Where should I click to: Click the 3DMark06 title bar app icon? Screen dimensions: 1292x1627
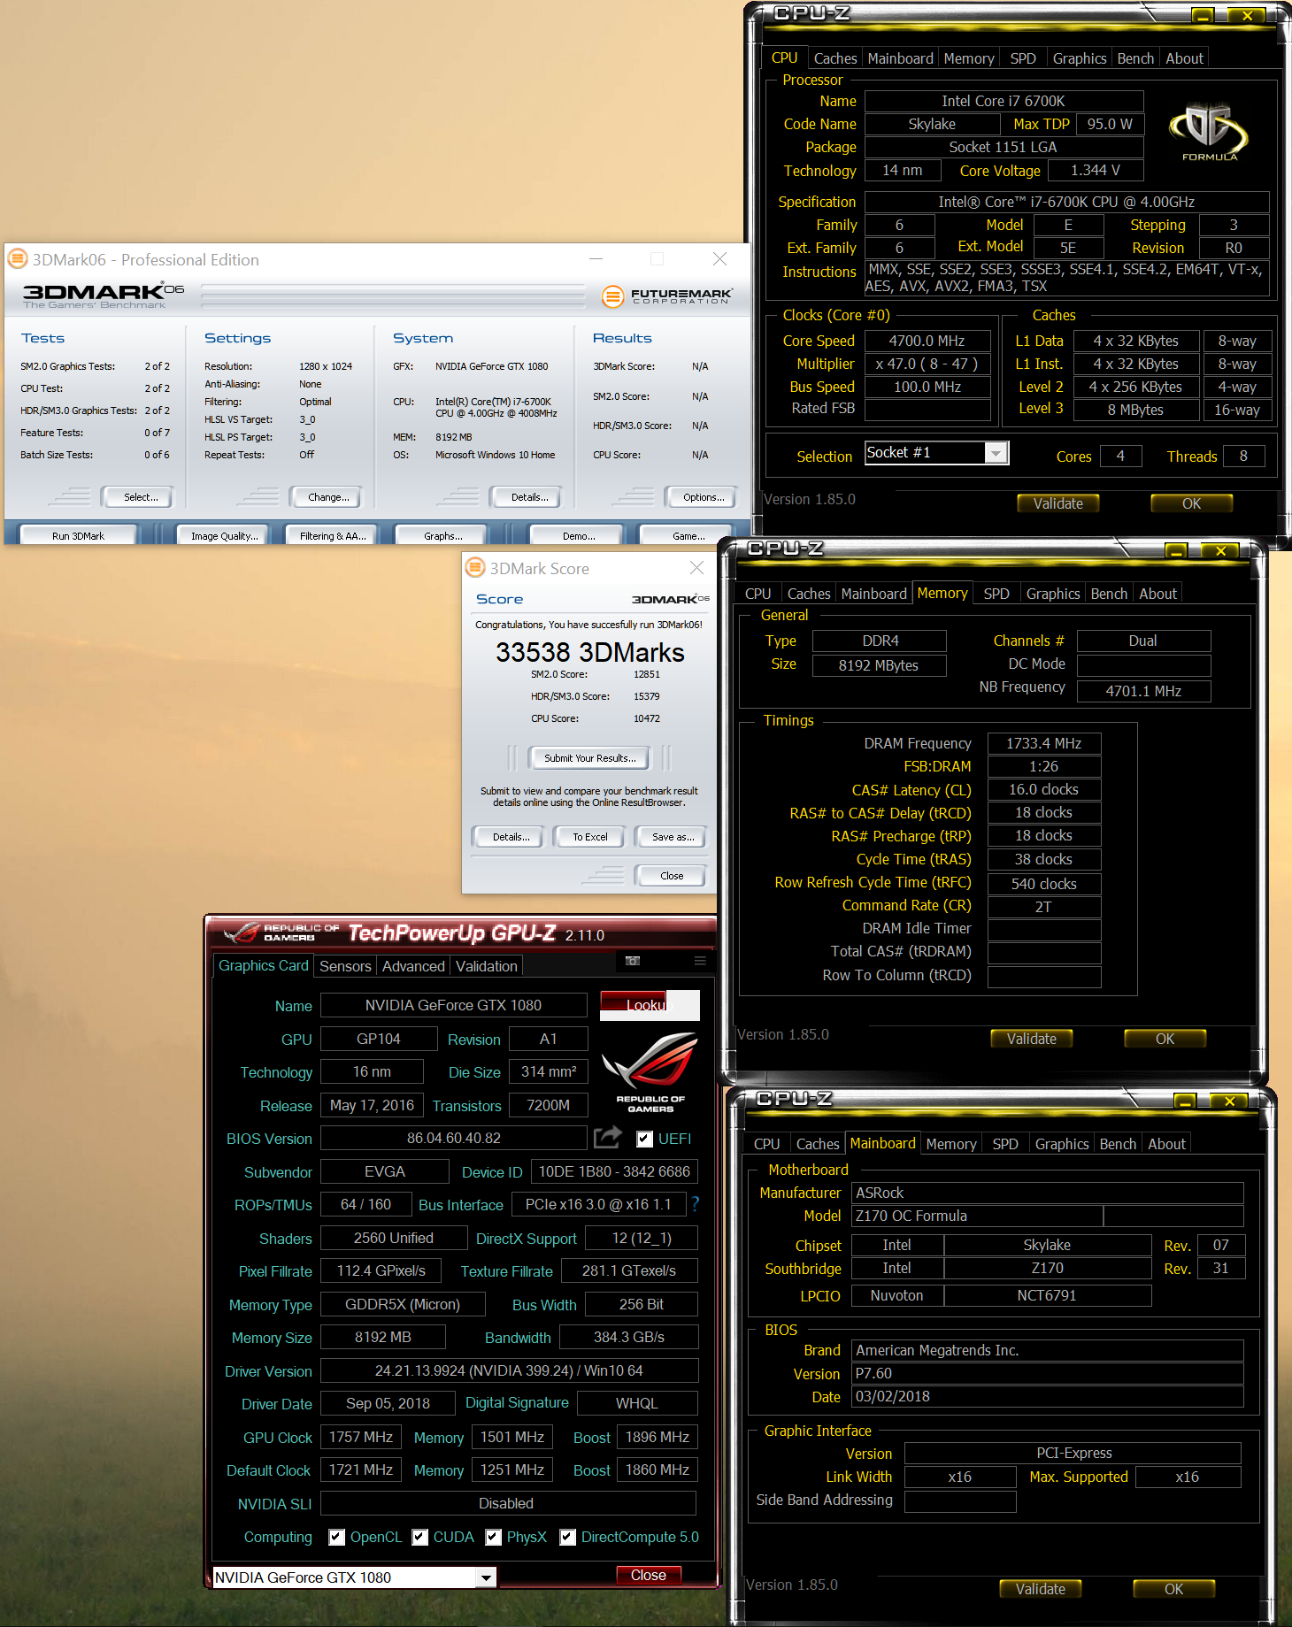point(18,259)
